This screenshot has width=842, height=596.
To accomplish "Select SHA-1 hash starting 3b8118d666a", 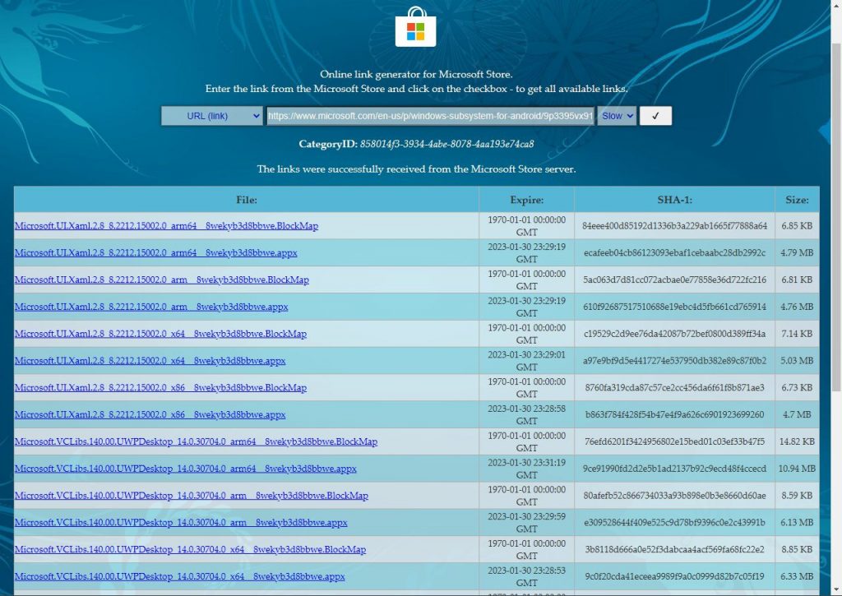I will tap(675, 550).
